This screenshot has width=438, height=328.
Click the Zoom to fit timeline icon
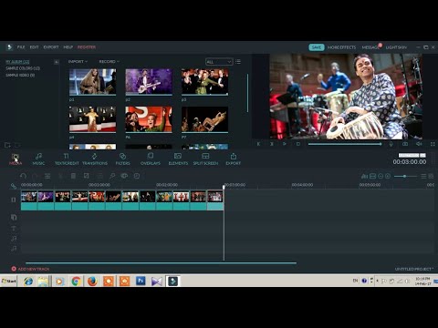pyautogui.click(x=372, y=176)
